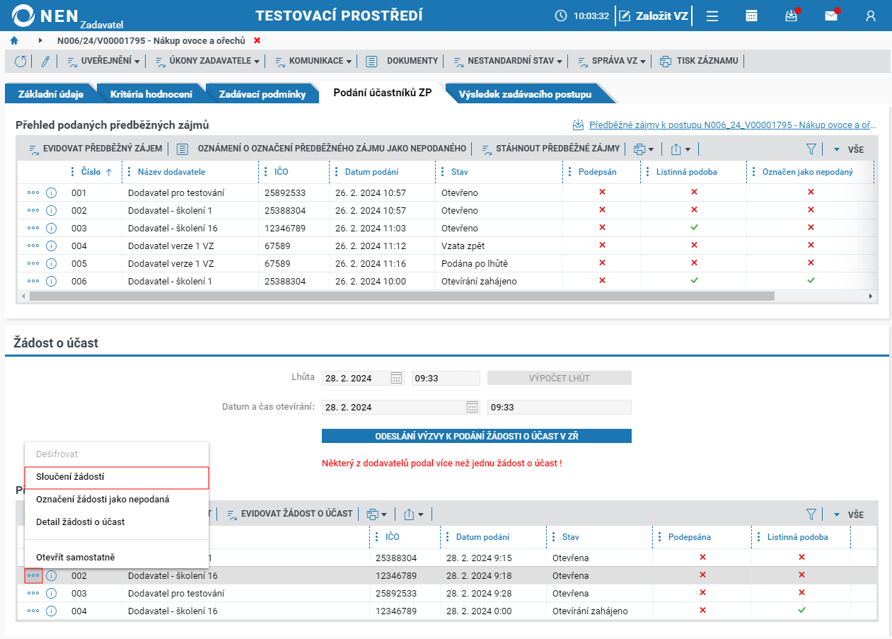Expand the KOMUNIKACE menu
Image resolution: width=892 pixels, height=639 pixels.
[313, 61]
